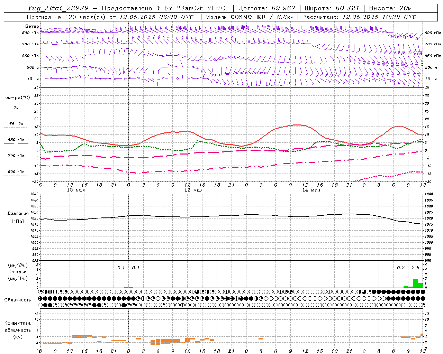Click the "Тем-ра(°C)" temperature label
Viewport: 443px width, 354px height.
pos(16,98)
